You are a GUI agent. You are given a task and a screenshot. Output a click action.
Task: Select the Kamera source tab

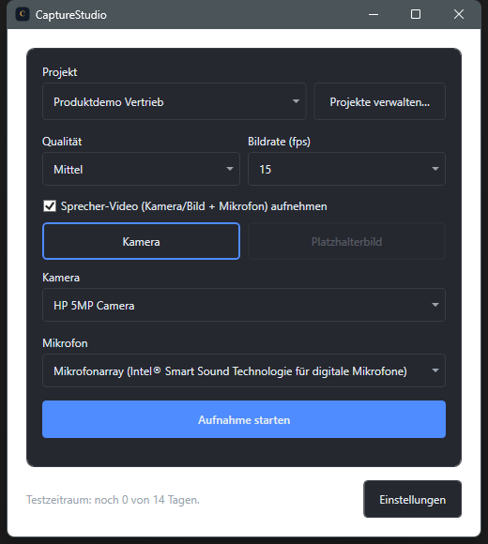[141, 241]
